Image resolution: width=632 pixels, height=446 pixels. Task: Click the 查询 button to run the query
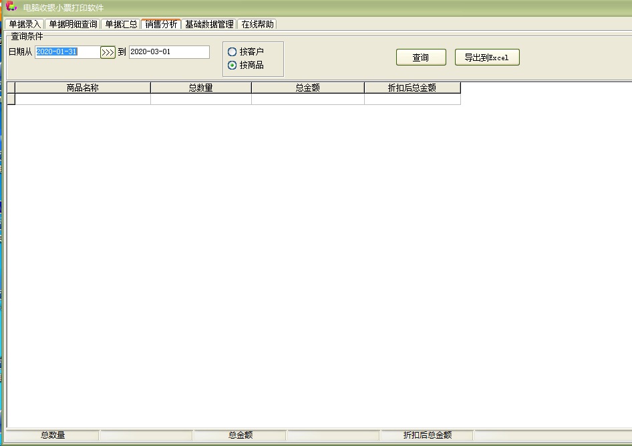coord(421,57)
